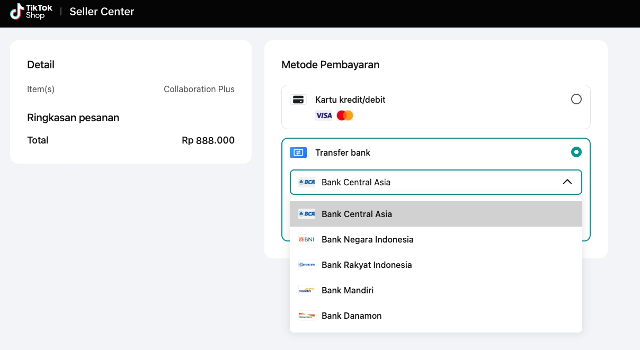Collapse the bank dropdown chevron arrow
Screen dimensions: 640x350
coord(567,182)
